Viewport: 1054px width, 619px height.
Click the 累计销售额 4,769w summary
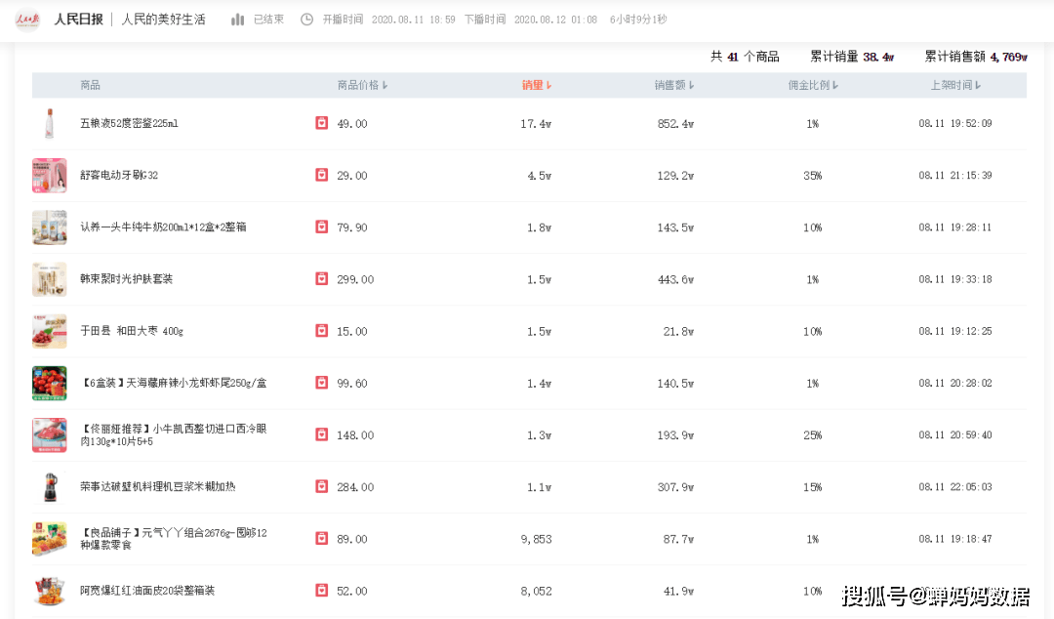975,57
